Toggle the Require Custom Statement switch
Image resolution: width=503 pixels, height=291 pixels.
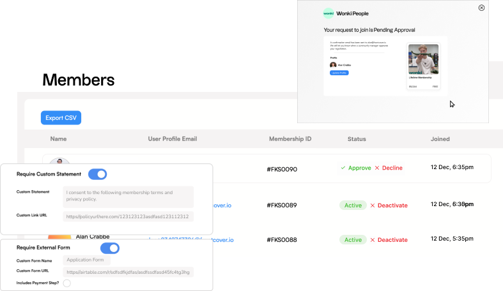tap(97, 174)
